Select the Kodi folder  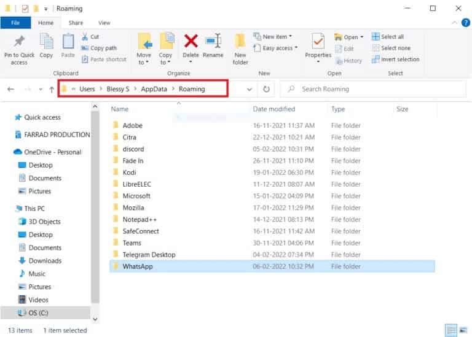click(x=272, y=172)
